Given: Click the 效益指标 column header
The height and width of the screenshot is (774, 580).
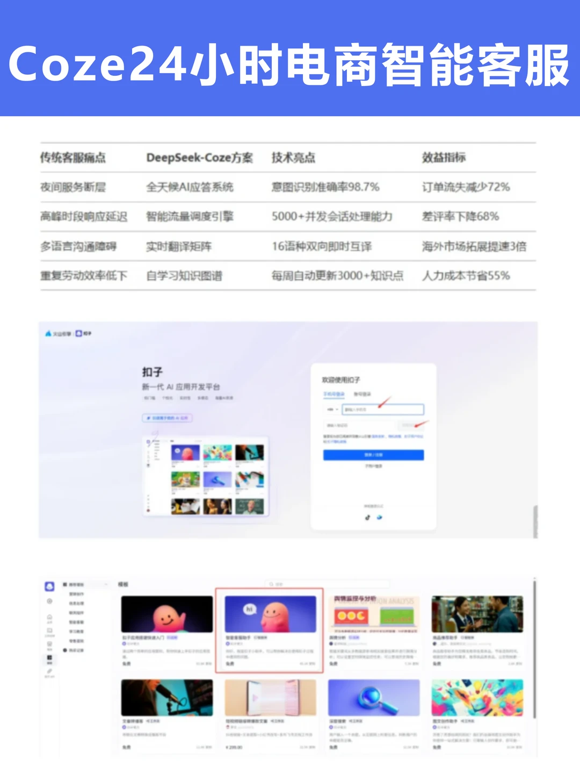Looking at the screenshot, I should coord(444,157).
